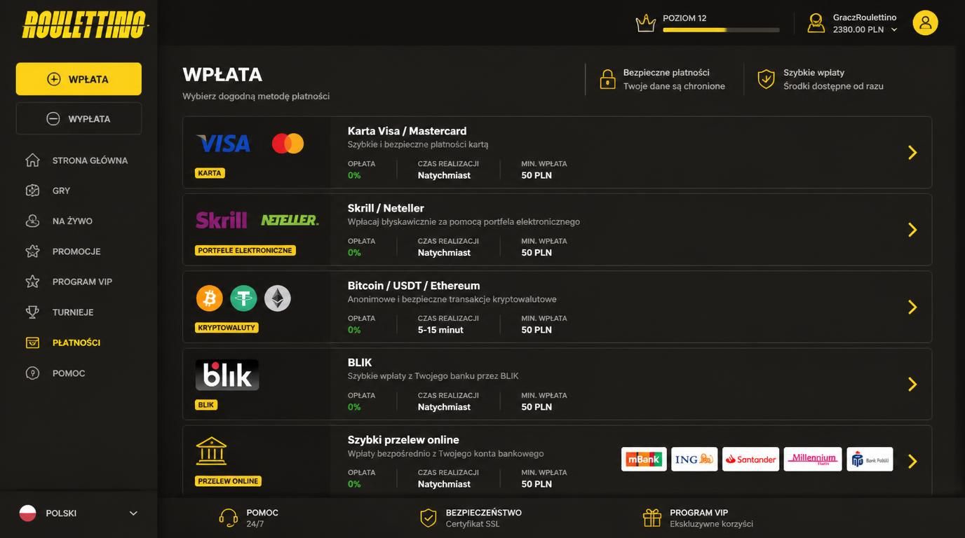This screenshot has height=538, width=965.
Task: Open Bitcoin / USDT / Ethereum chevron
Action: pos(912,307)
